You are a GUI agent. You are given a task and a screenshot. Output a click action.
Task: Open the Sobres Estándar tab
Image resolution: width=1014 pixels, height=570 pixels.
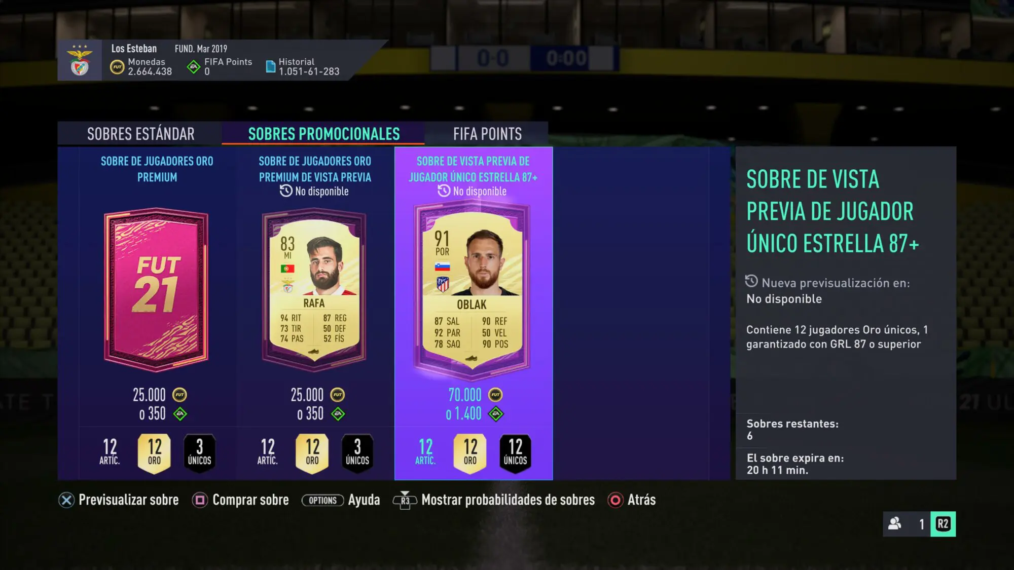click(x=140, y=134)
